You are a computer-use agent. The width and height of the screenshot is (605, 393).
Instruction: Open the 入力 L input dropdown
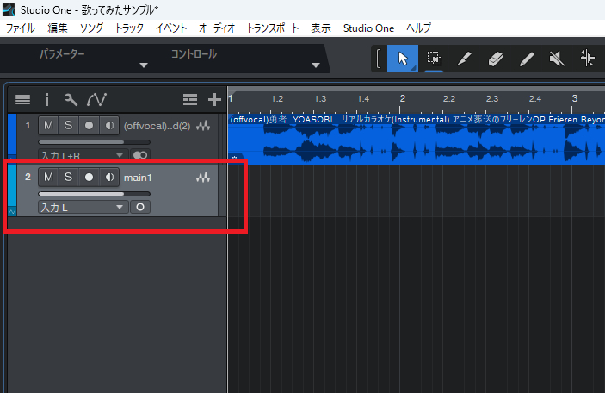(83, 207)
